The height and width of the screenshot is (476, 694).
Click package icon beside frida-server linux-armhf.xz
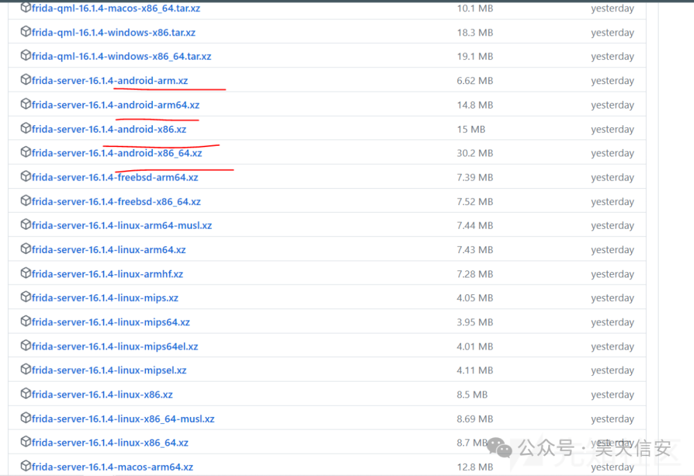(x=26, y=274)
